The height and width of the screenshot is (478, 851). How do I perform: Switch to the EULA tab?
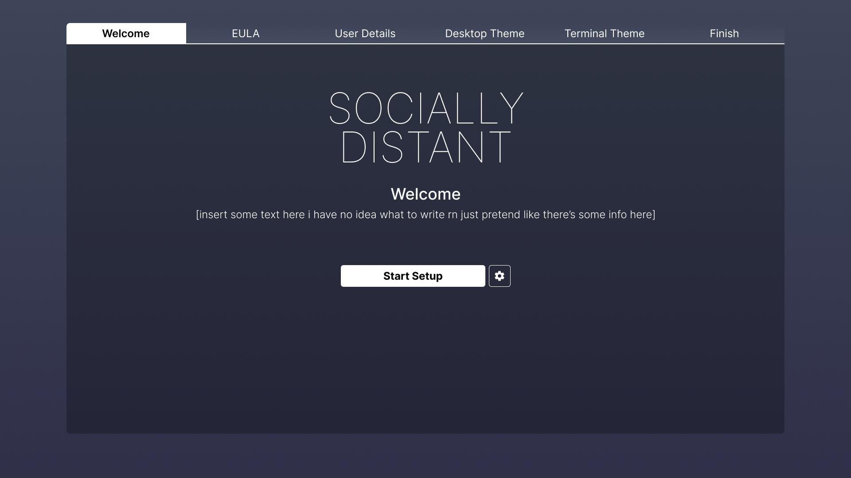[246, 33]
